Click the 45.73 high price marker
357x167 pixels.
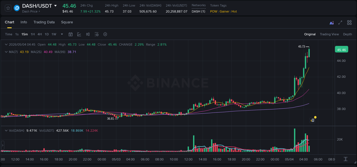click(302, 46)
